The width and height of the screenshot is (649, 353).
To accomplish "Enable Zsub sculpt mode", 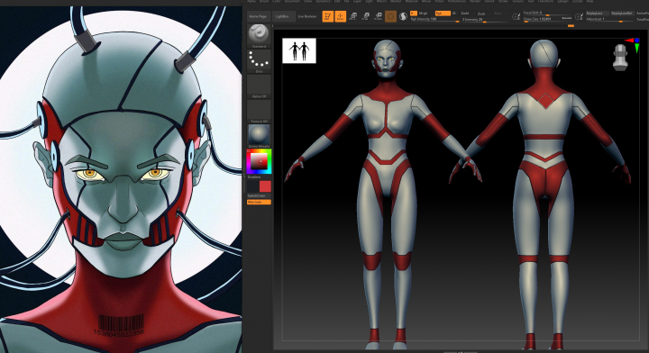I will point(481,14).
